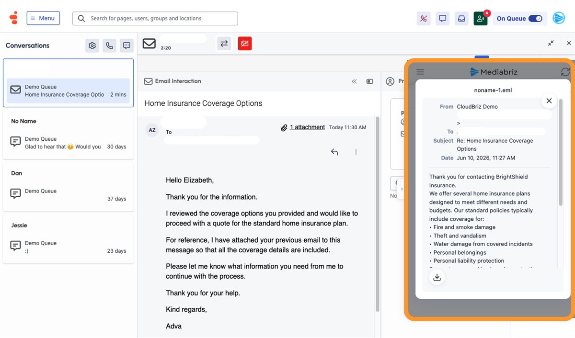Toggle the On Queue switch

535,19
